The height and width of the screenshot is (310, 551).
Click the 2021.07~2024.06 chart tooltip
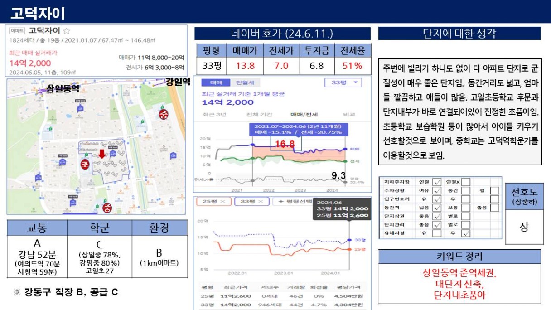(x=298, y=129)
